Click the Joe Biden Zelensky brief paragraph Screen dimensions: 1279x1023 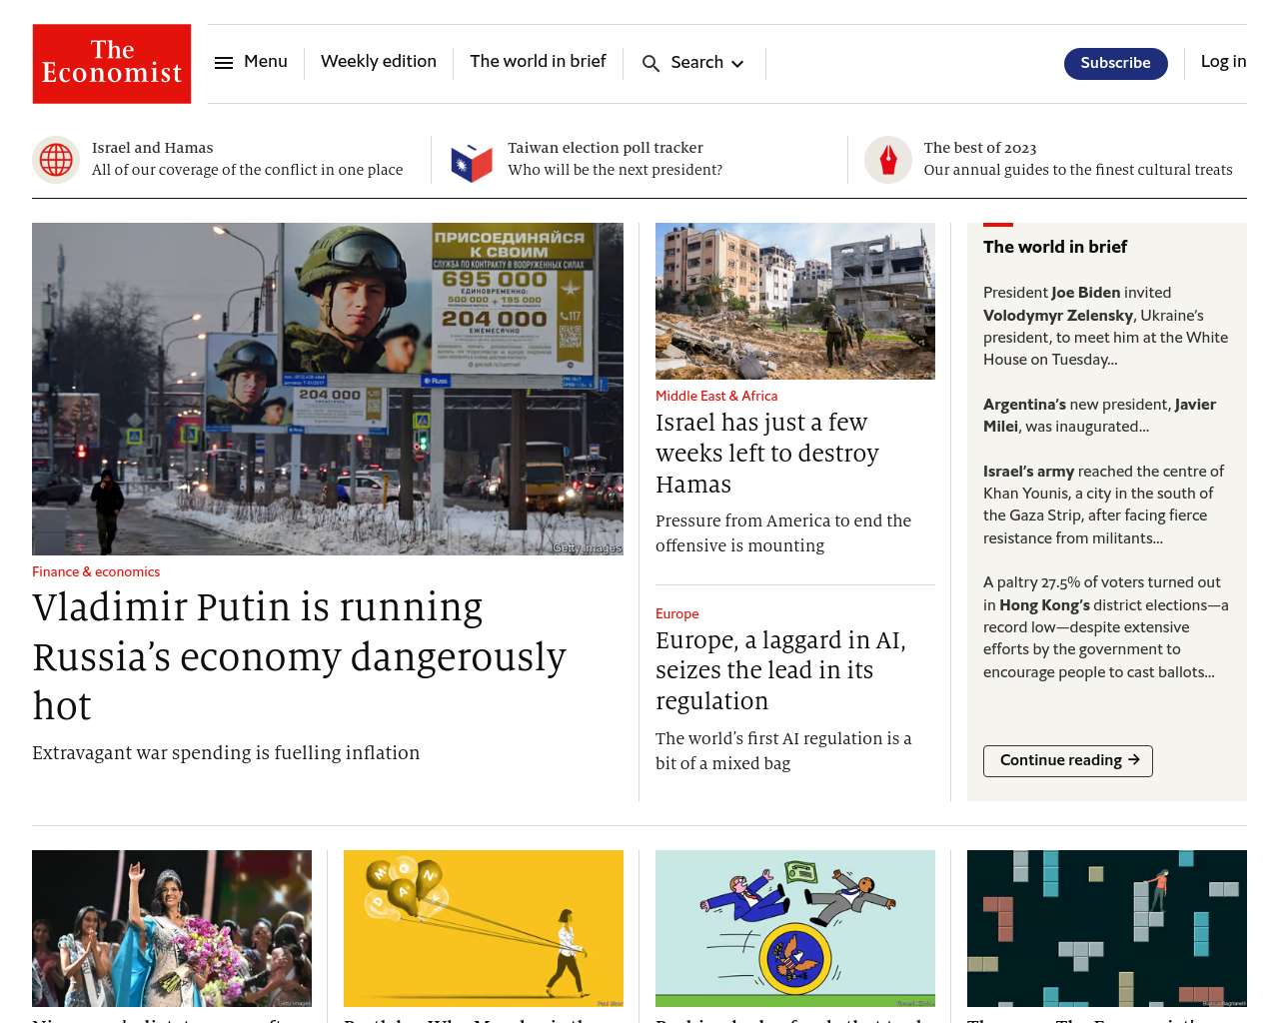[1106, 327]
